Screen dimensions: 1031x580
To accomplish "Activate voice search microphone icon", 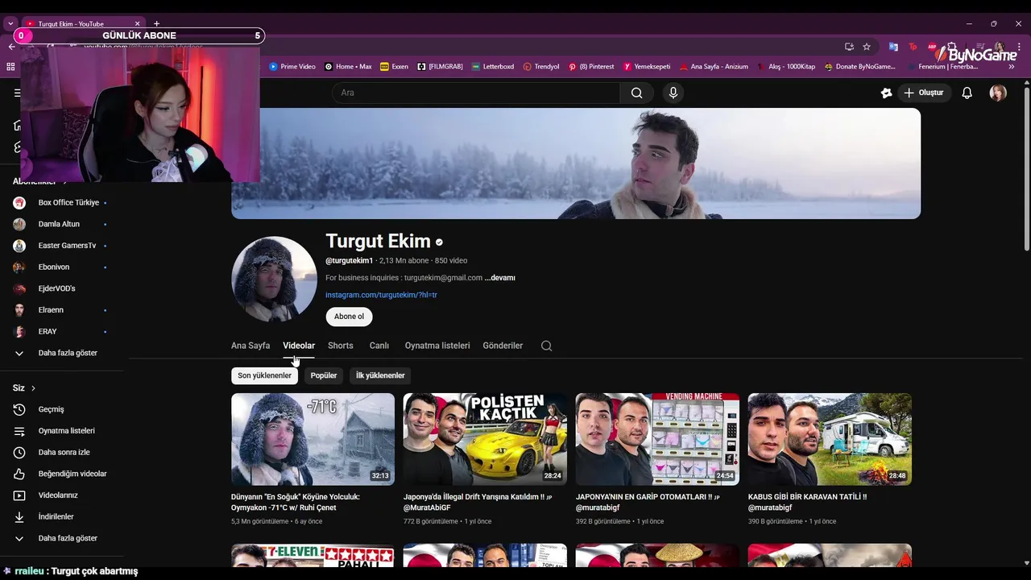I will pyautogui.click(x=673, y=93).
